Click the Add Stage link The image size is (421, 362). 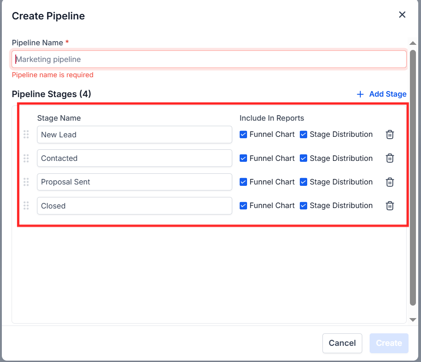pos(382,94)
